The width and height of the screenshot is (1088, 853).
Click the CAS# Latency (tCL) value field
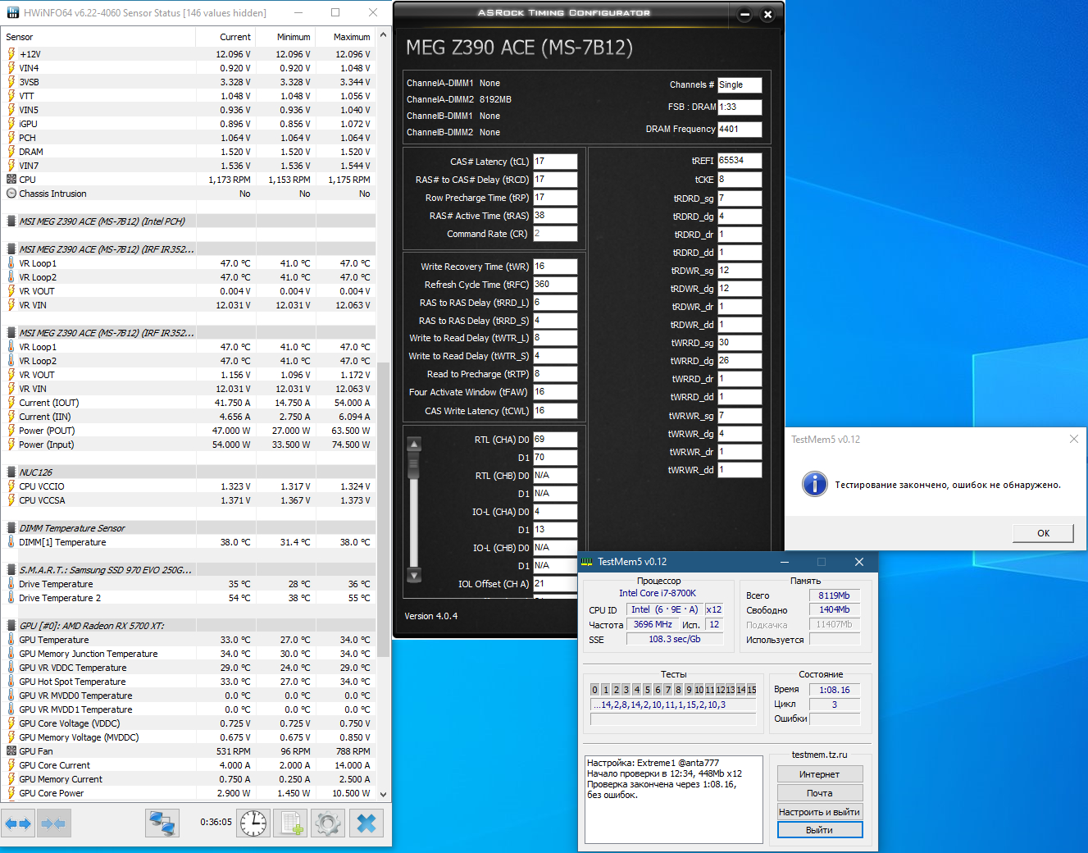click(x=555, y=162)
